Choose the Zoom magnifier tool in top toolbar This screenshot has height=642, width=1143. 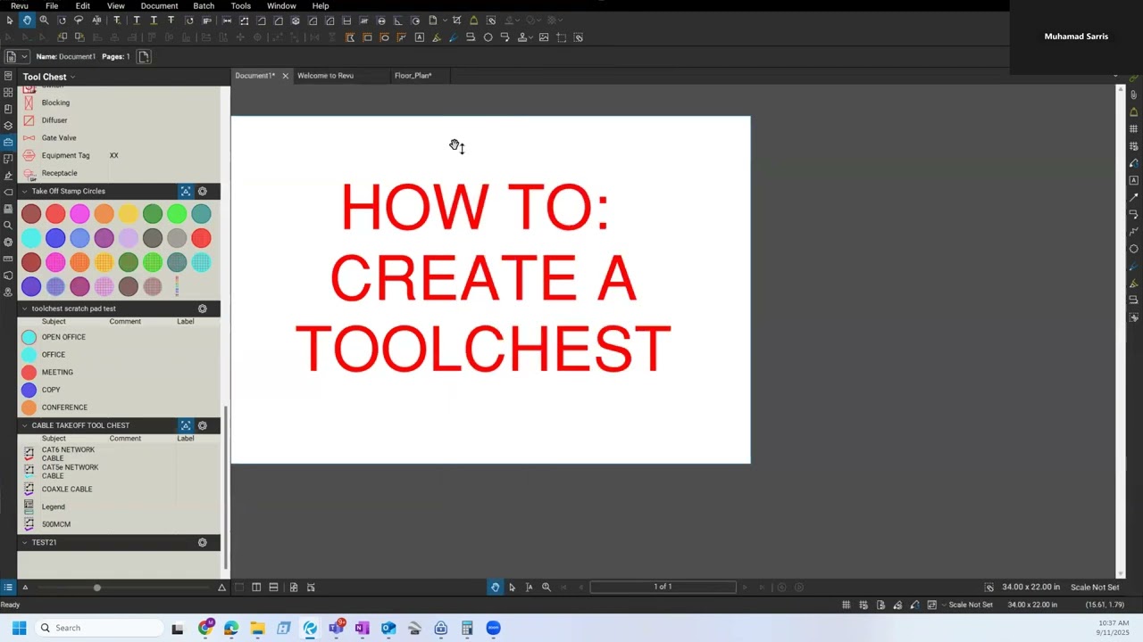tap(44, 20)
